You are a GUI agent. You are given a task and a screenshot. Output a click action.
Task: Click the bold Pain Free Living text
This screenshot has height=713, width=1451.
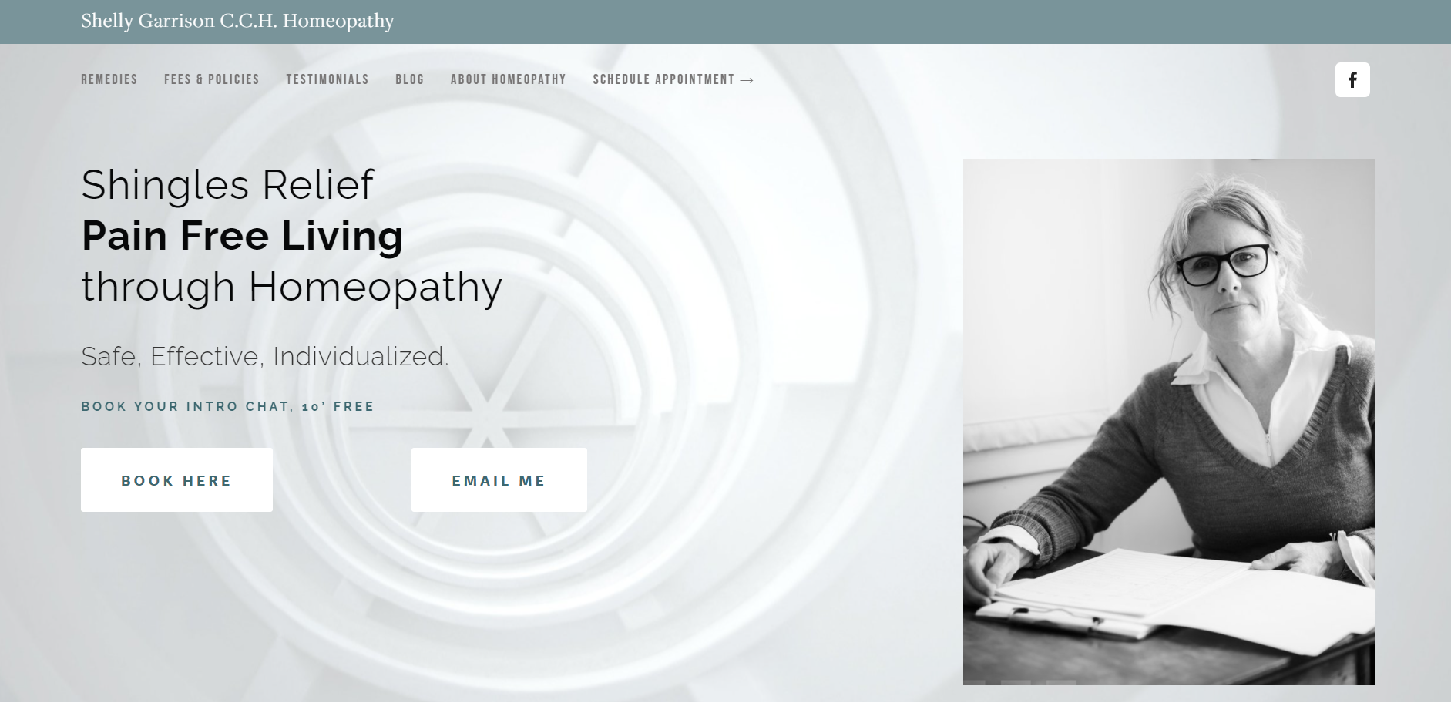pos(242,236)
